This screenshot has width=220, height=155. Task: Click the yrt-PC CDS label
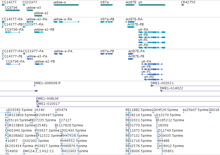pyautogui.click(x=146, y=72)
